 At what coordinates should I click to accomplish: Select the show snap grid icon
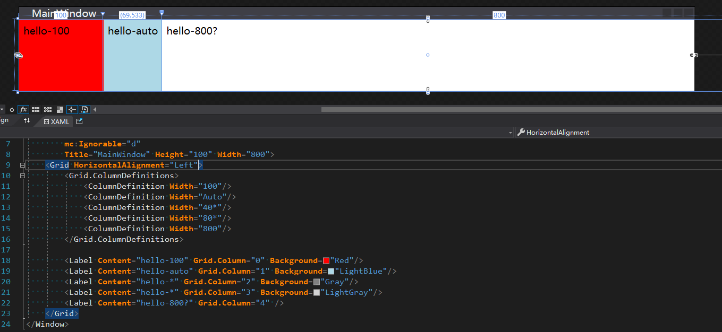36,109
